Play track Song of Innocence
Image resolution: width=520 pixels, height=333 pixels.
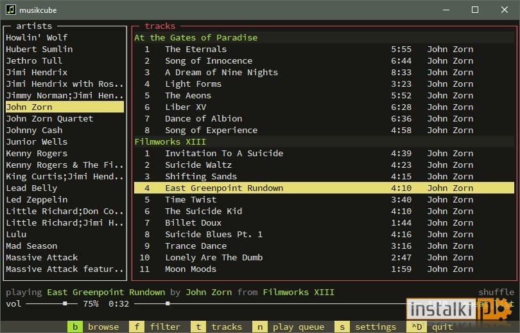tap(324, 61)
